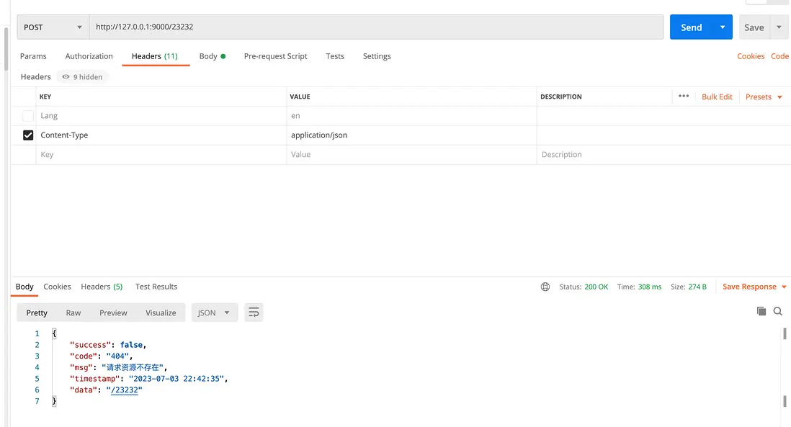Click the request URL input field
The height and width of the screenshot is (427, 791).
[376, 27]
